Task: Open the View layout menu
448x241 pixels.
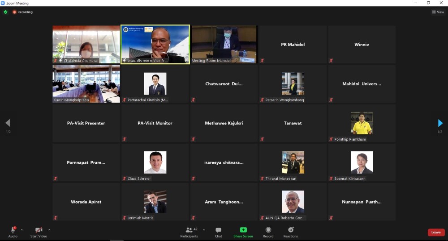Action: tap(438, 12)
